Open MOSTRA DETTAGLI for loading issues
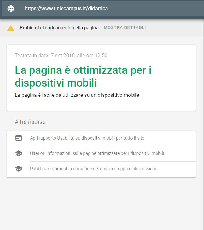 click(125, 27)
